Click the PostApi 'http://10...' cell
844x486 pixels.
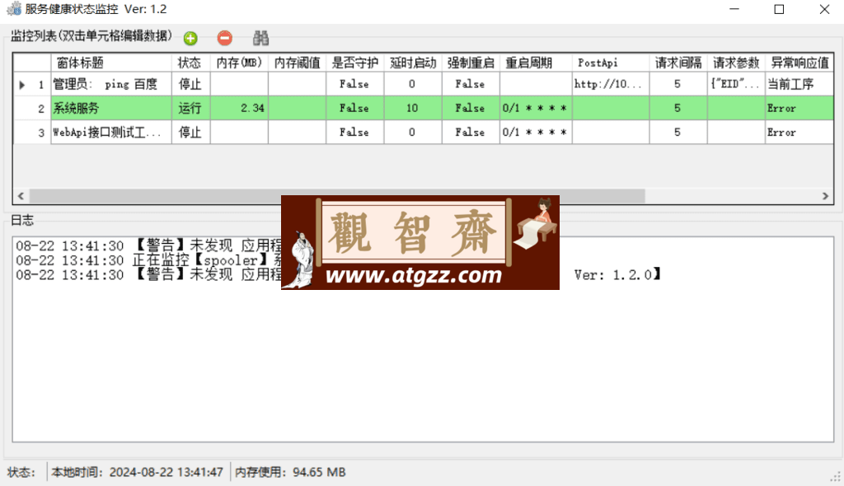coord(611,84)
